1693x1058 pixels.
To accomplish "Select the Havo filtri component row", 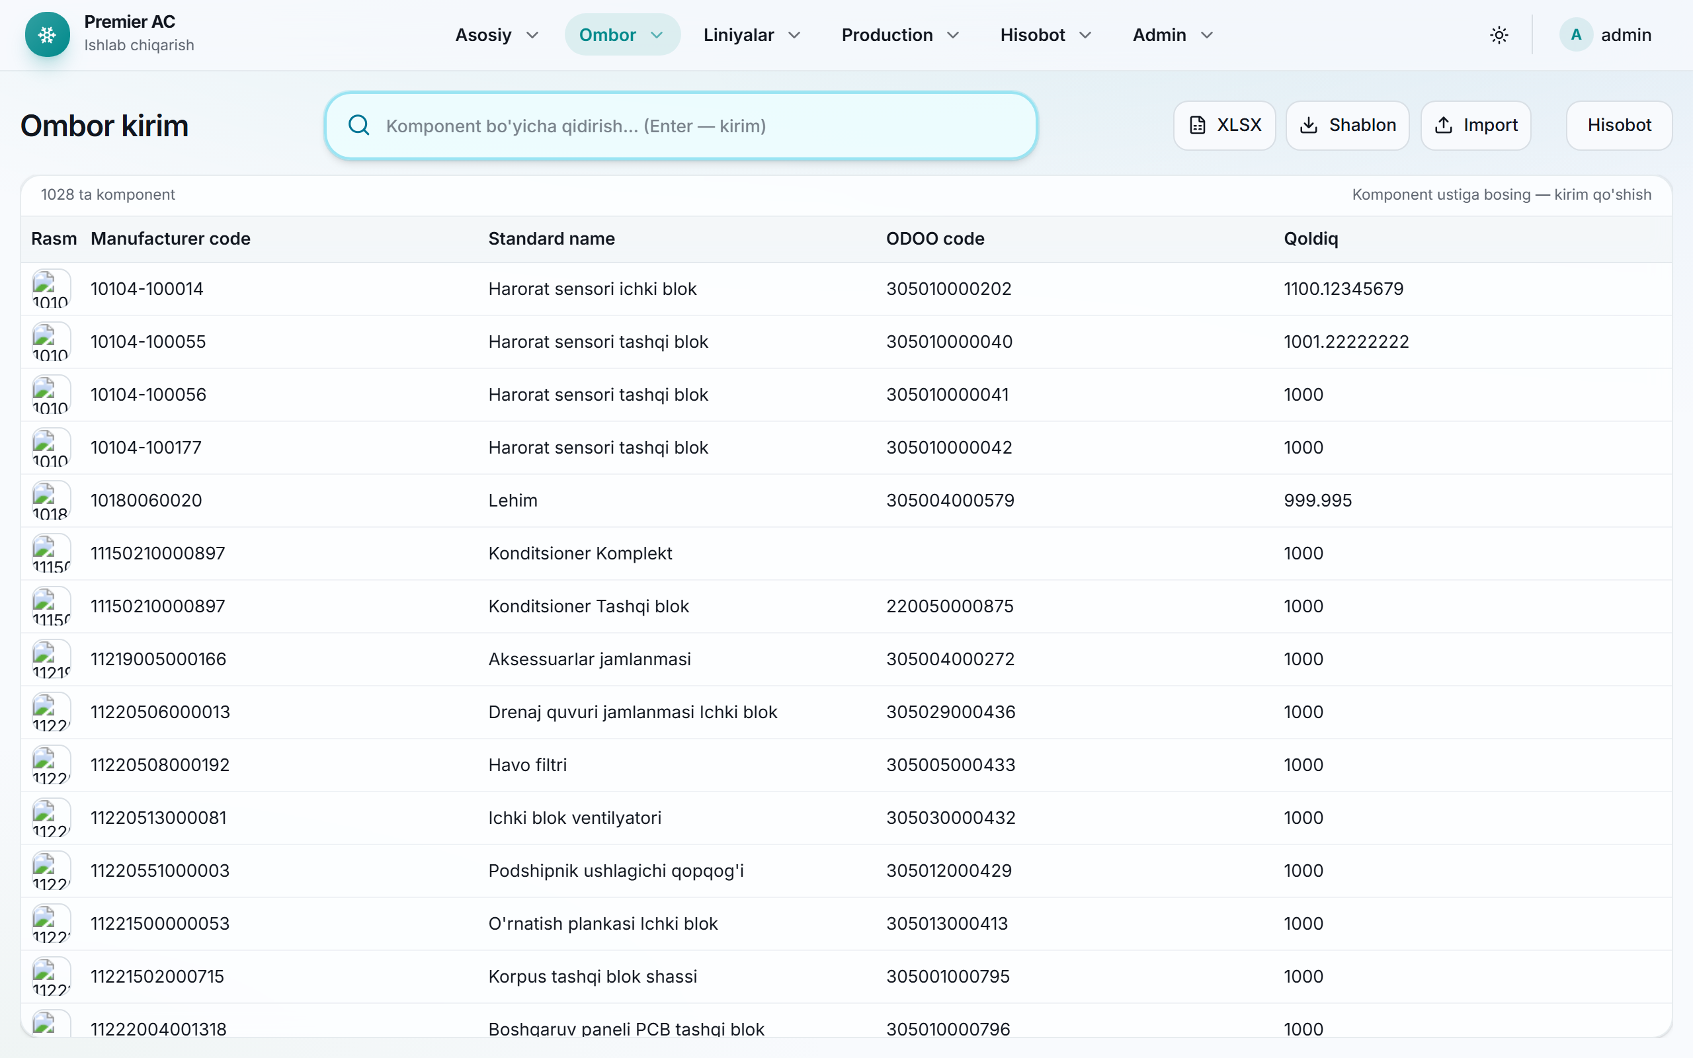I will 846,765.
